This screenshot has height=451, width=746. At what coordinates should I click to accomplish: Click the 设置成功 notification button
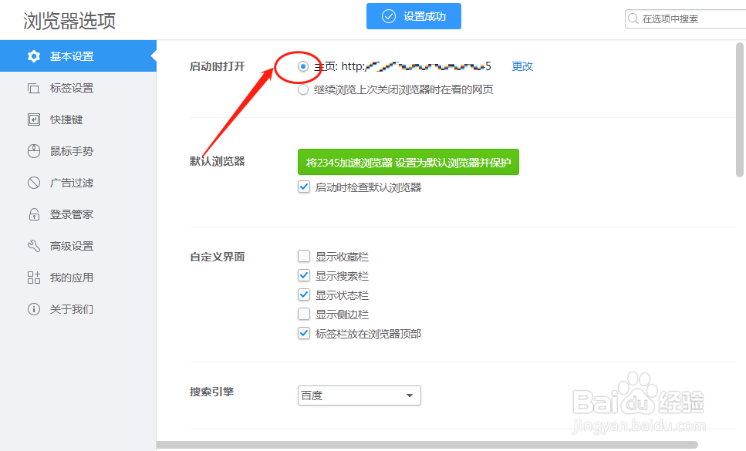tap(414, 16)
